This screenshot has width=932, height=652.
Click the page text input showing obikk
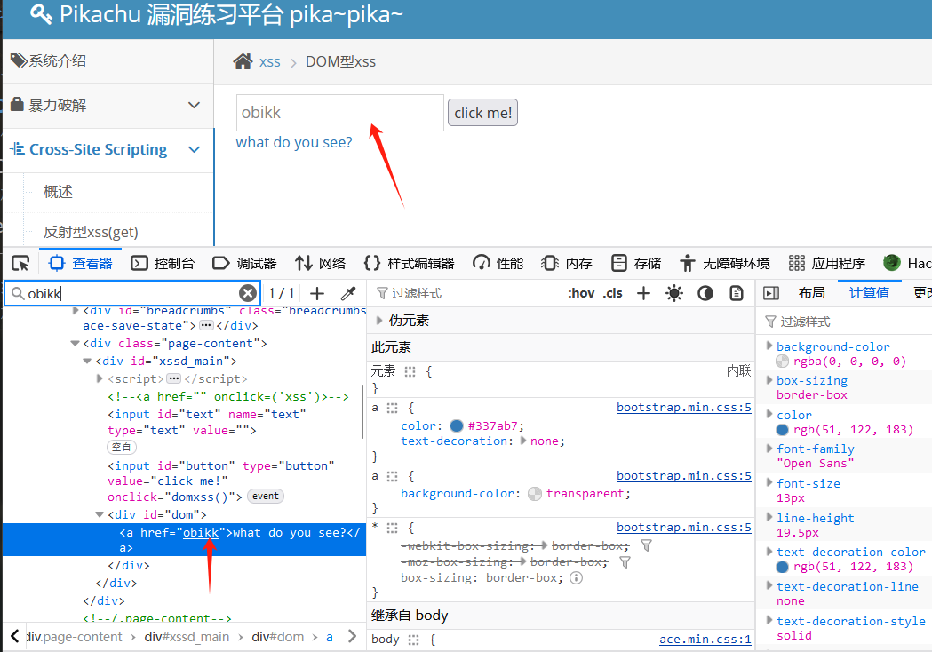pos(340,112)
